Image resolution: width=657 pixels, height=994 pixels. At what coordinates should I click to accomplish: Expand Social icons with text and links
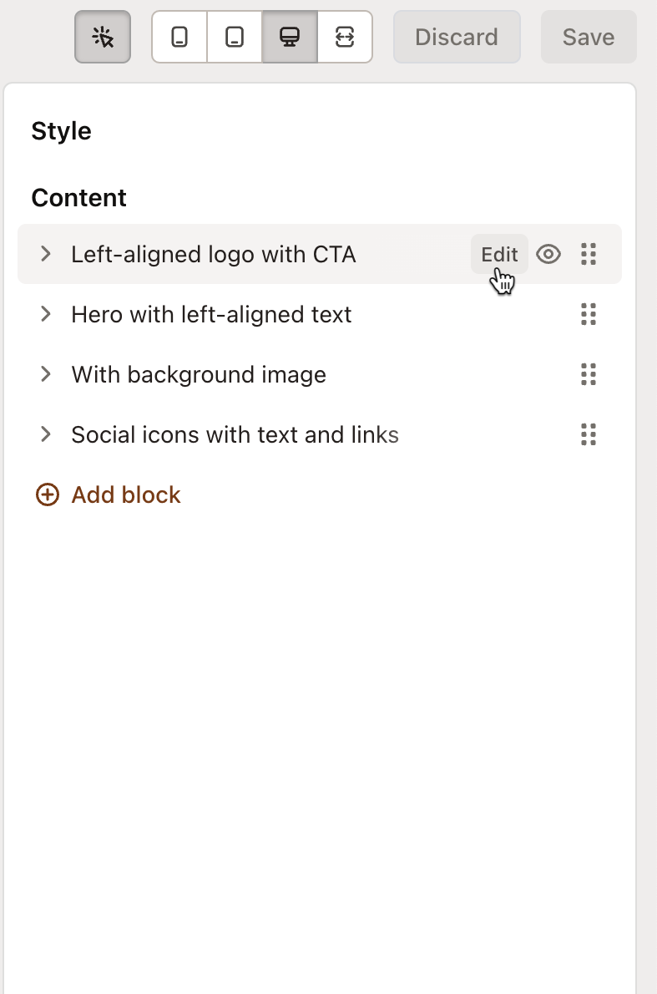[45, 434]
